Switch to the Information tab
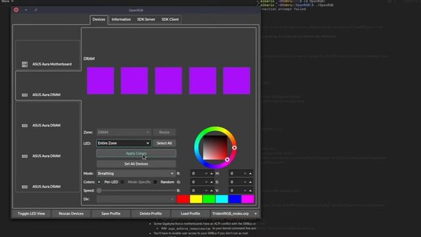 tap(121, 20)
